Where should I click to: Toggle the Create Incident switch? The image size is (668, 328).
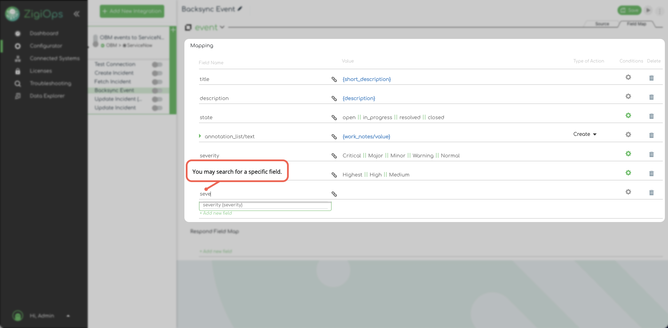[x=157, y=73]
